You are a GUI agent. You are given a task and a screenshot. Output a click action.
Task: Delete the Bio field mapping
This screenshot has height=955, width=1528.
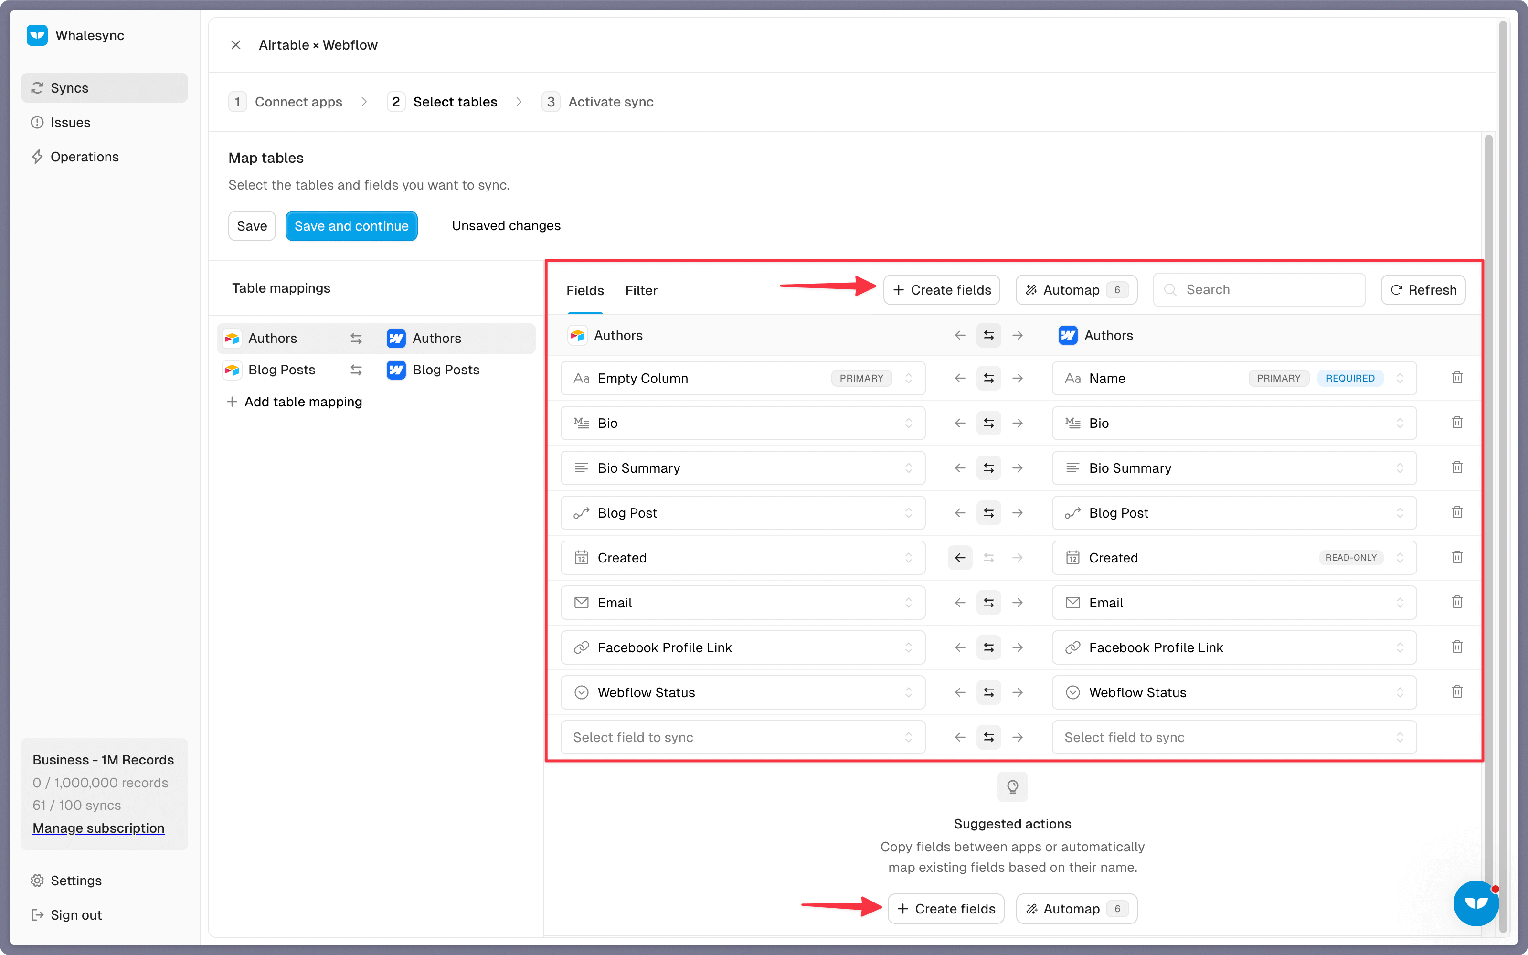click(1457, 423)
